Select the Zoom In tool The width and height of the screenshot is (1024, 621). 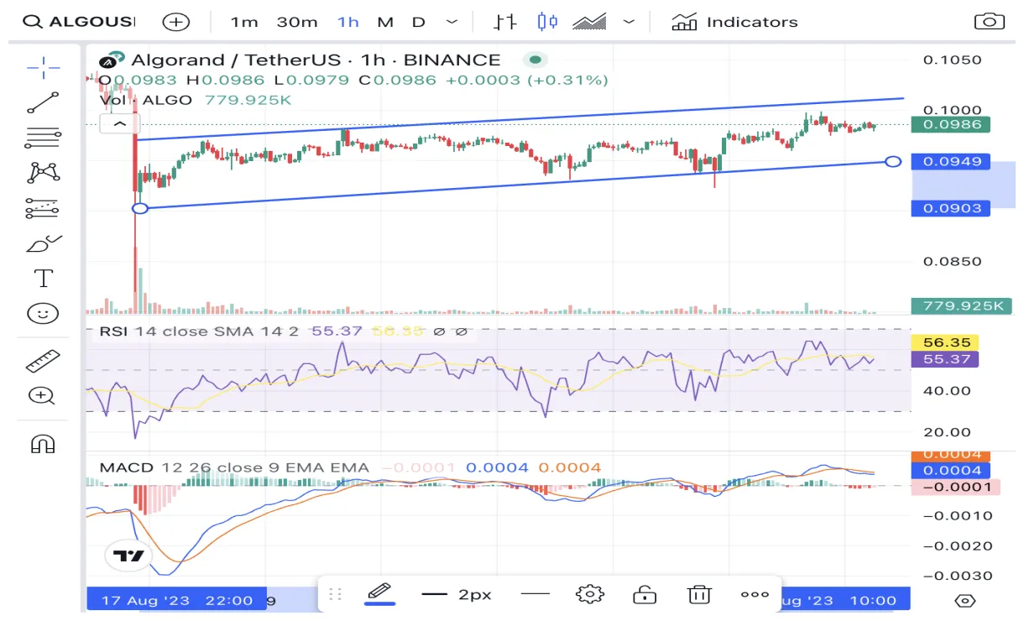[x=41, y=394]
